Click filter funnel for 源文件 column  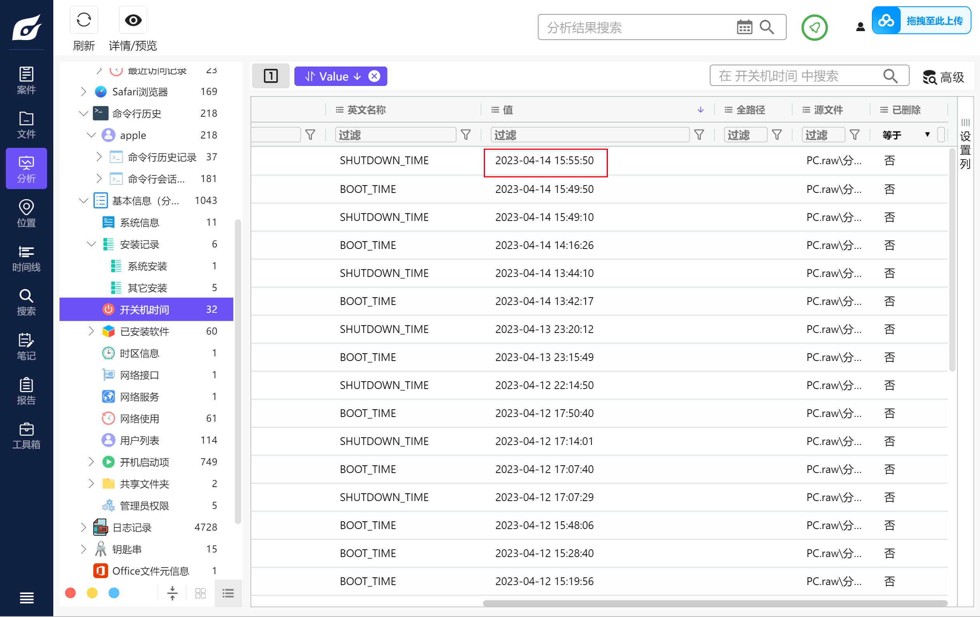click(x=854, y=135)
